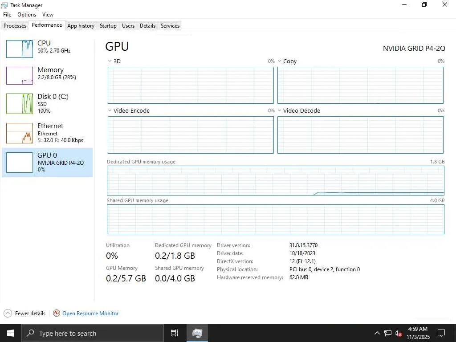Click the Copy engine graph

pyautogui.click(x=360, y=85)
